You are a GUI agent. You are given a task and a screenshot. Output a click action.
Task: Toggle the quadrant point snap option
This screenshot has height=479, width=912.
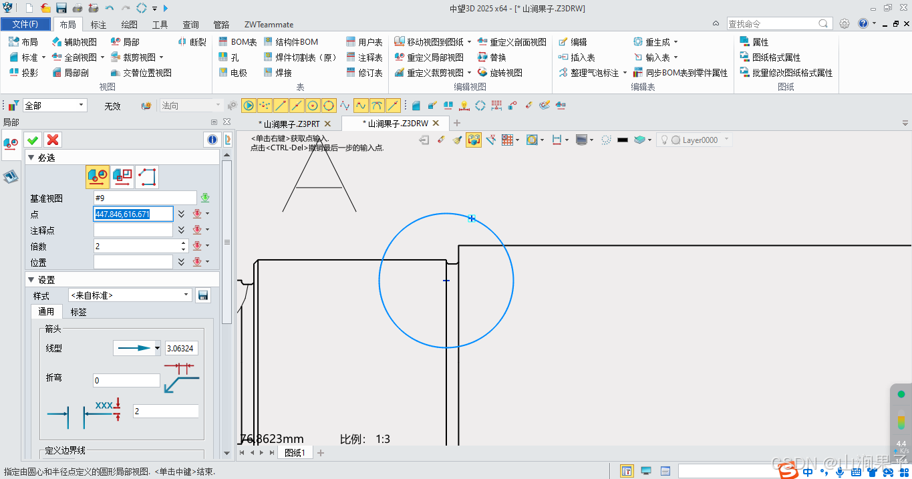tap(329, 106)
